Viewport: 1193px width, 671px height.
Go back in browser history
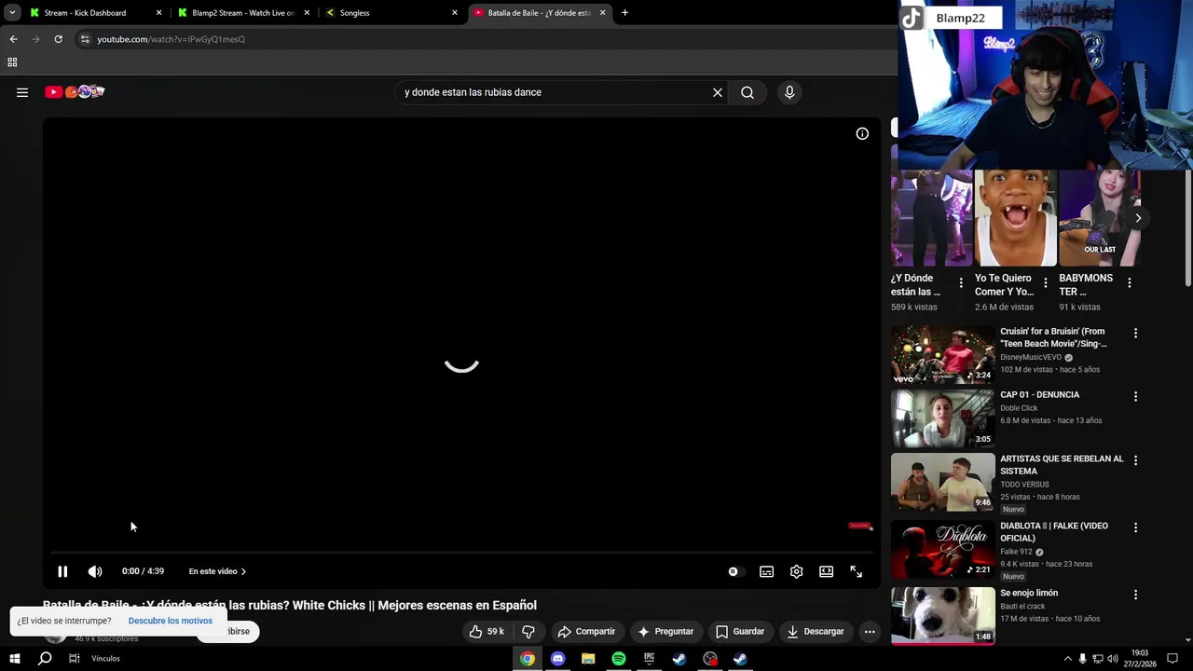(x=13, y=39)
